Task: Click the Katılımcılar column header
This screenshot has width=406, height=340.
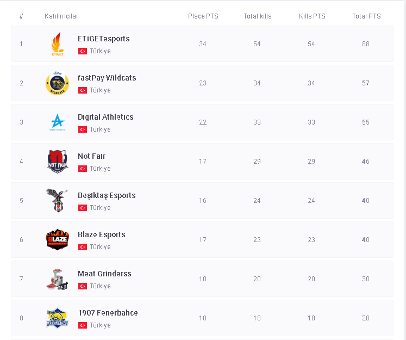Action: click(61, 16)
